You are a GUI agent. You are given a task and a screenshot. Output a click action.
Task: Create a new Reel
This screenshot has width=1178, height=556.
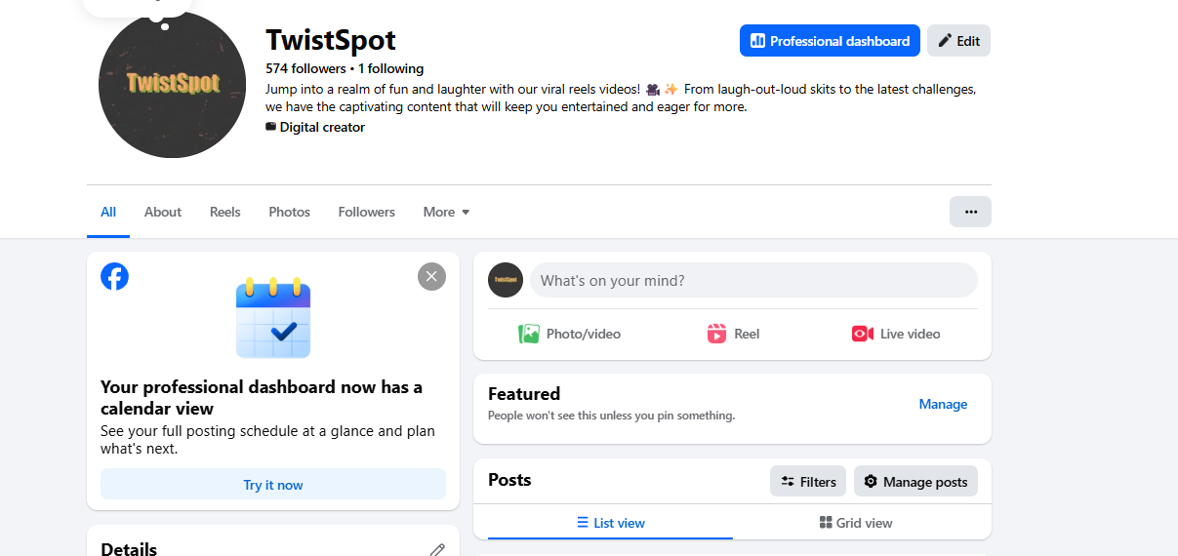pyautogui.click(x=733, y=334)
